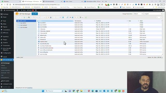Bookmark this page with the star icon
Viewport: 166px width, 93px height.
[102, 5]
